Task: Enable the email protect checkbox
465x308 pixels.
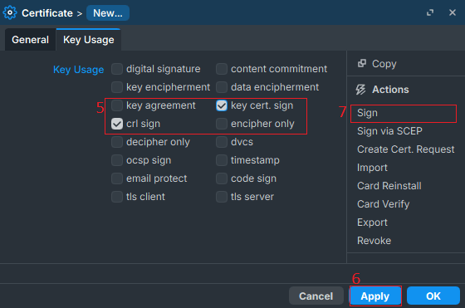Action: tap(117, 178)
